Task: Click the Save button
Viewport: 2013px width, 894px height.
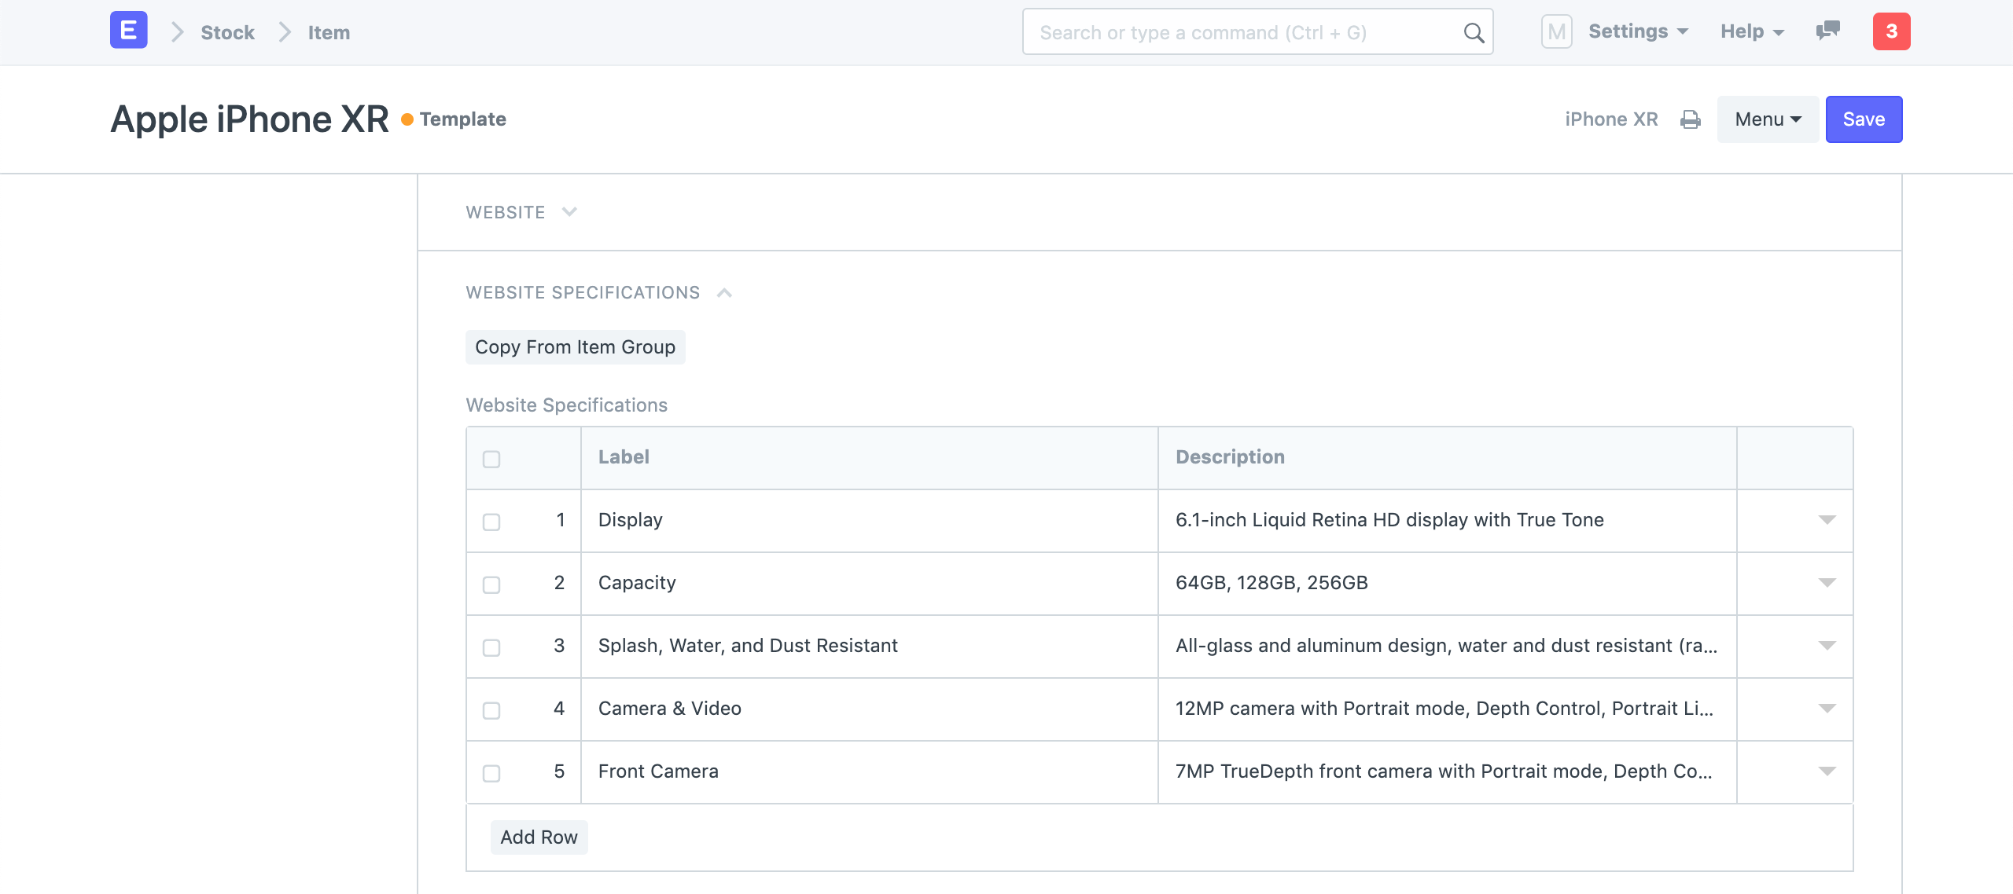Action: tap(1864, 119)
